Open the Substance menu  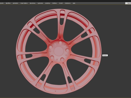click(68, 3)
